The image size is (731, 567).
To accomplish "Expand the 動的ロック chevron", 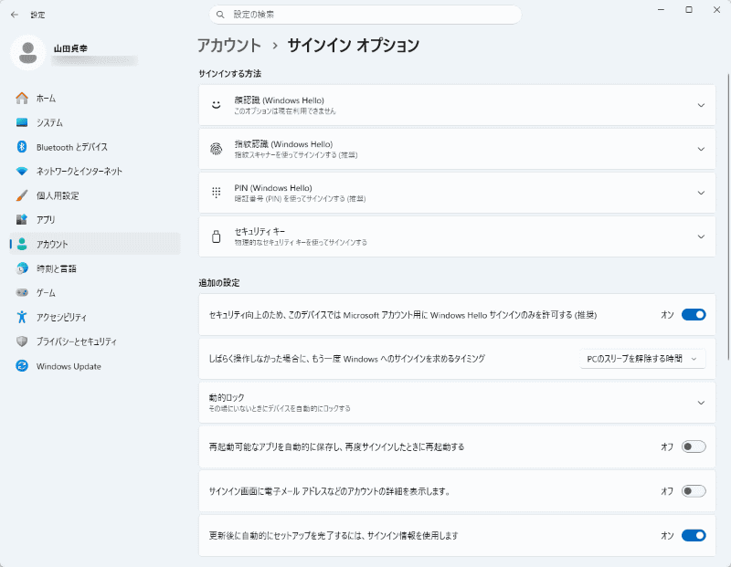I will point(701,403).
